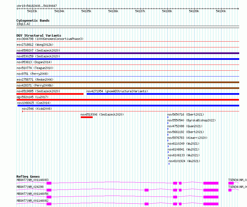The image size is (247, 207).
Task: Click the red dgv592n145 (Lu2017) bar
Action: pos(128,100)
